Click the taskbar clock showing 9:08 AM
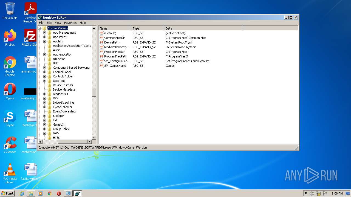This screenshot has width=351, height=197. point(337,193)
